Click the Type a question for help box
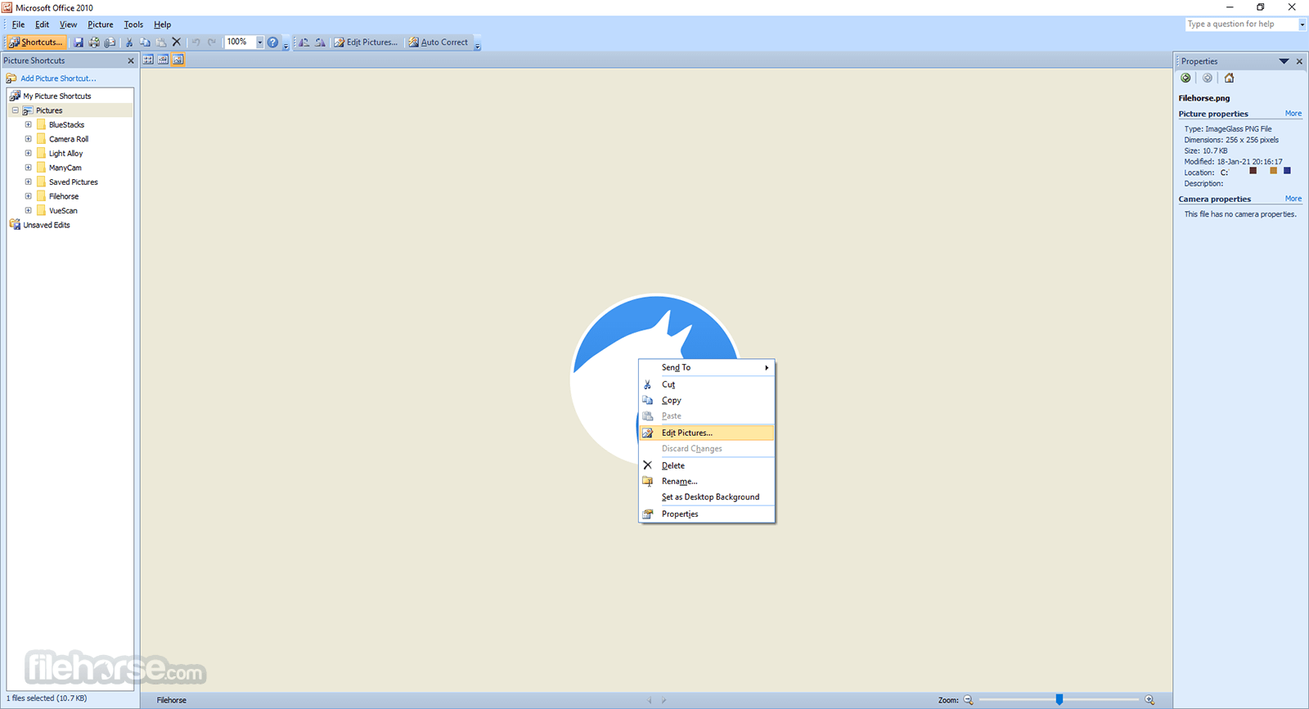The image size is (1309, 709). coord(1241,25)
